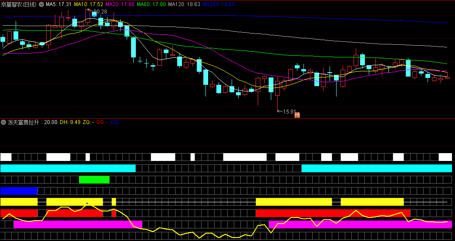Select the stock title 京基智农(日线)
This screenshot has width=455, height=241.
[19, 4]
